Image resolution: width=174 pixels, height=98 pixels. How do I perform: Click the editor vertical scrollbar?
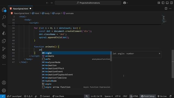click(x=173, y=64)
